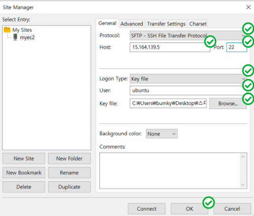Select the My Sites folder icon
The image size is (254, 216).
click(7, 30)
